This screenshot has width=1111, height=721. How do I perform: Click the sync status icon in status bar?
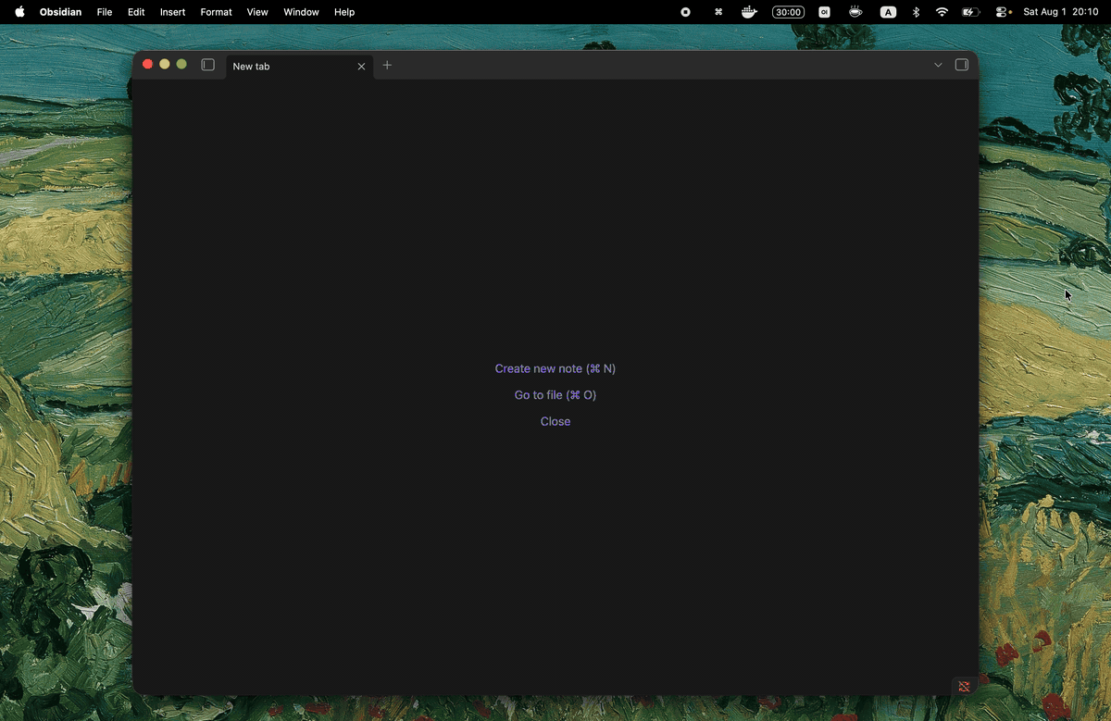coord(964,686)
